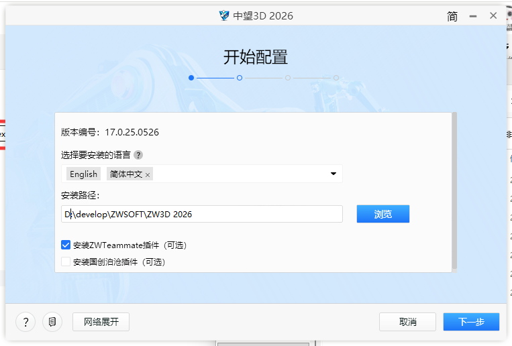
Task: Enable the 安装ZWTeammate插件 checkbox
Action: [66, 245]
